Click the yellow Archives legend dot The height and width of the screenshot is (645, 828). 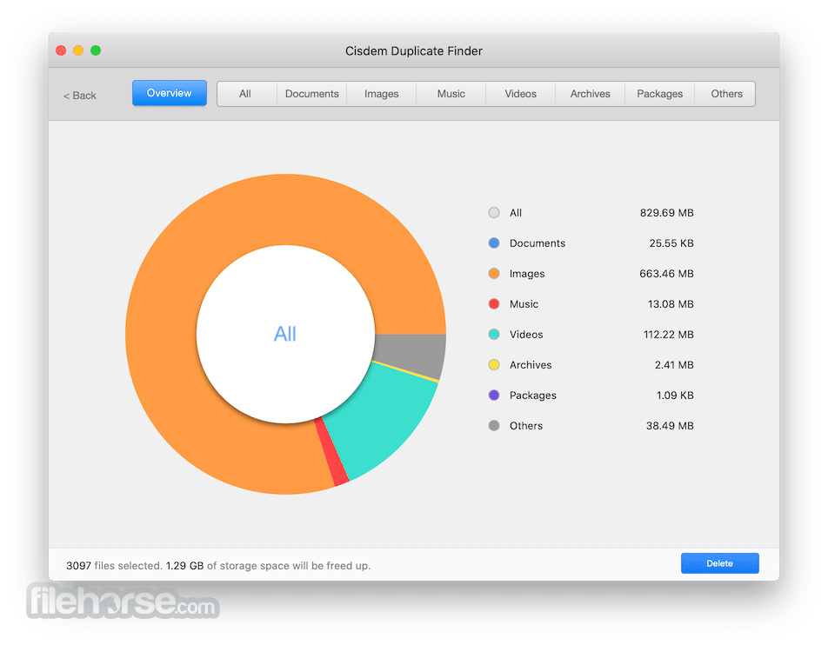(494, 365)
